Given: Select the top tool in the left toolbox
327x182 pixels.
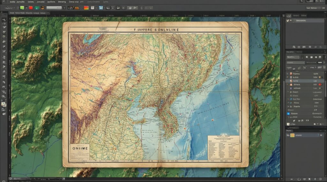Looking at the screenshot, I should coord(4,20).
